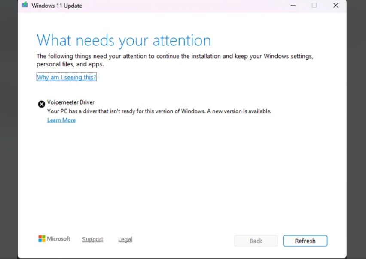Viewport: 366px width, 259px height.
Task: Click the greyed-out Back button
Action: coord(256,241)
